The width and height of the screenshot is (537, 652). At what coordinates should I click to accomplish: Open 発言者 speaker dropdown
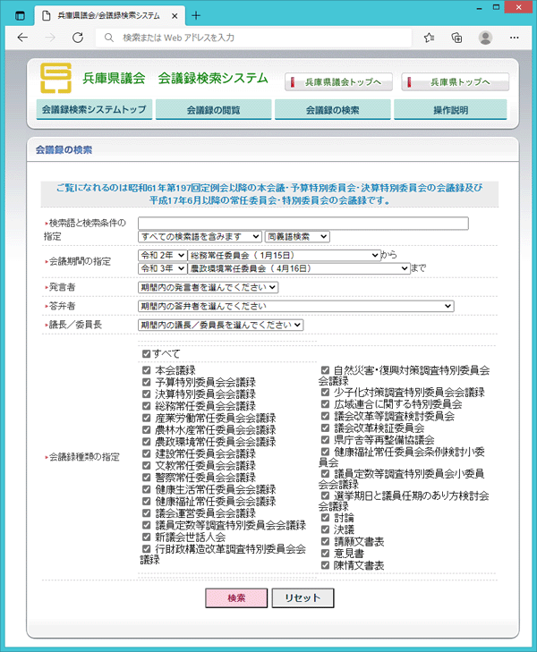(x=208, y=287)
